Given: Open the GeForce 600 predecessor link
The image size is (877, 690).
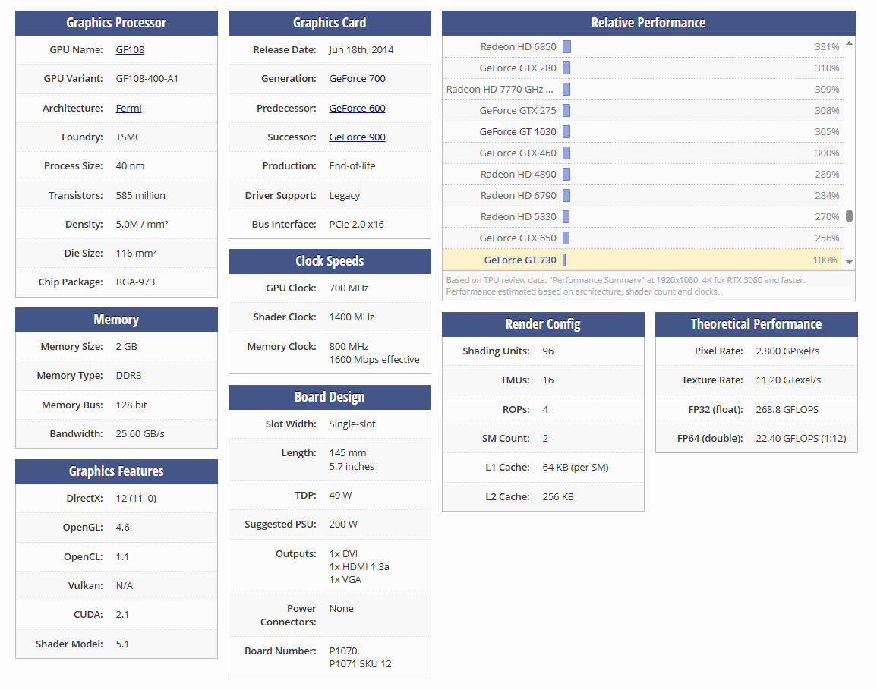Looking at the screenshot, I should pos(357,108).
